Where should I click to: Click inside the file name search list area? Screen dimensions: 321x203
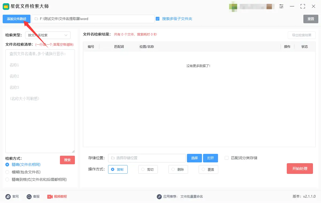[x=40, y=101]
